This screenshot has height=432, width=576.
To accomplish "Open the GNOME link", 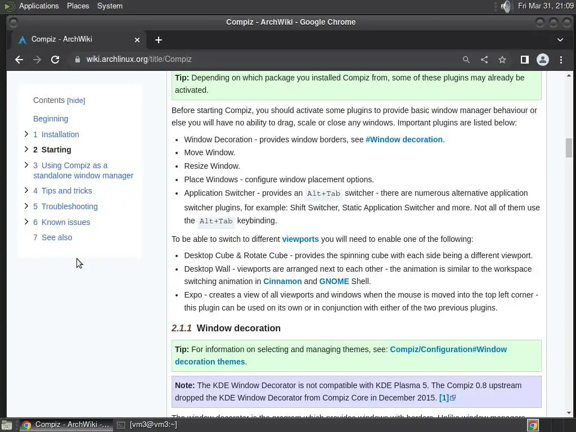I will pos(334,281).
